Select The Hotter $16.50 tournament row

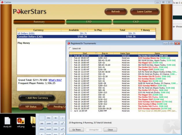point(124,76)
